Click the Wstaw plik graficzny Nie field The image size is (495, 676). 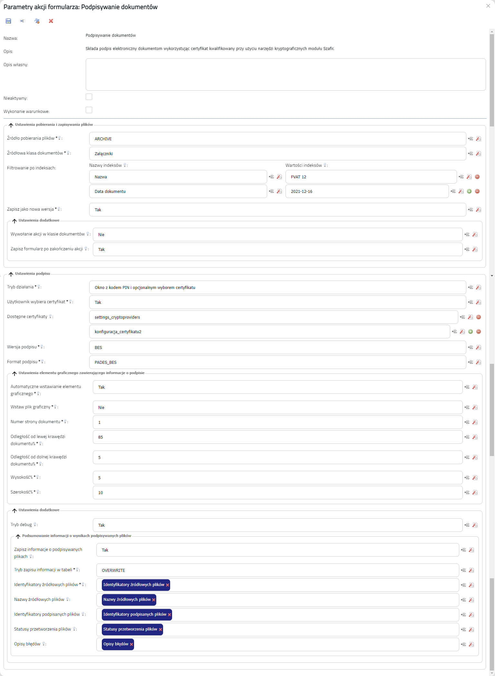277,407
